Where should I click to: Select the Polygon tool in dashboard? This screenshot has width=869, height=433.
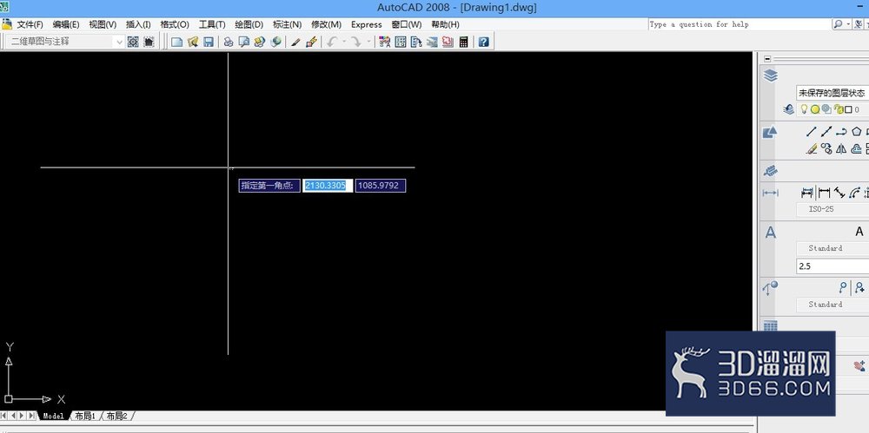pyautogui.click(x=857, y=132)
